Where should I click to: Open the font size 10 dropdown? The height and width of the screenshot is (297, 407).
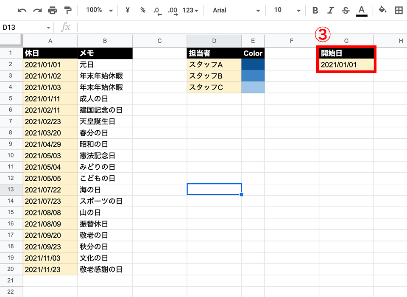(287, 10)
